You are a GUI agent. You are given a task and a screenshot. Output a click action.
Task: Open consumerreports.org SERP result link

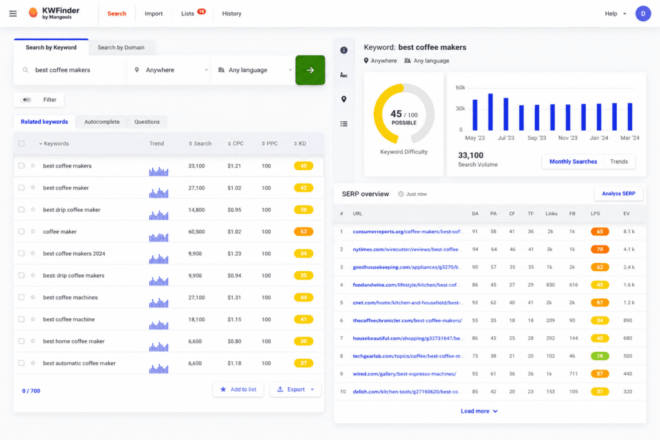tap(408, 231)
